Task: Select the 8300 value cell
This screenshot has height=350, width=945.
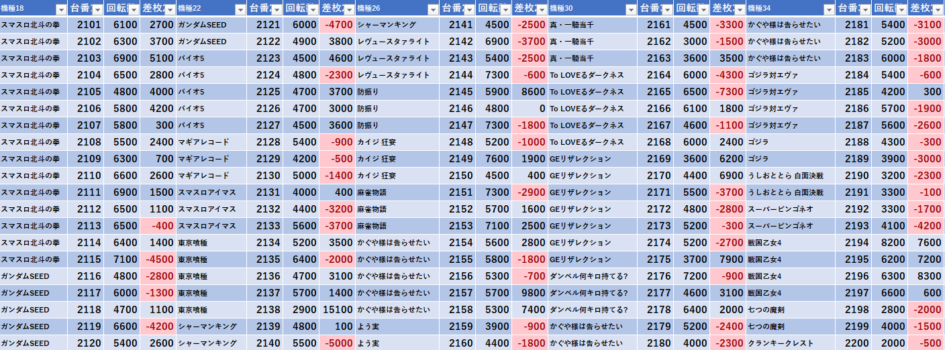Action: (x=926, y=276)
